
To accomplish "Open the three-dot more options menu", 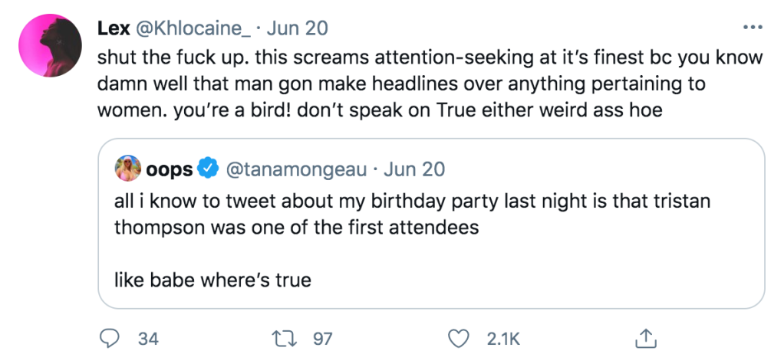I will pos(753,28).
